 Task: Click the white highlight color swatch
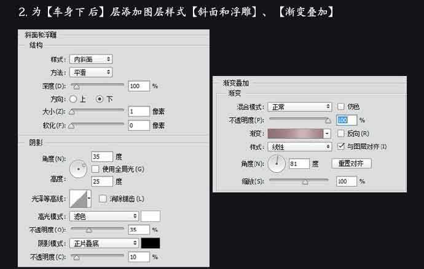[x=151, y=216]
